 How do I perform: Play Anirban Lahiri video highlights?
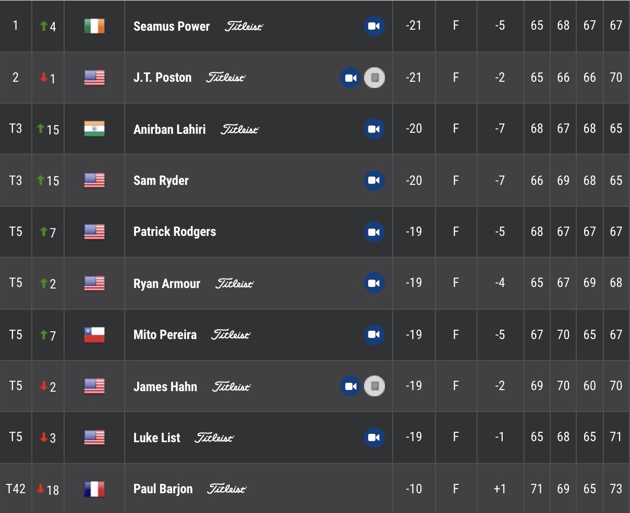[374, 129]
